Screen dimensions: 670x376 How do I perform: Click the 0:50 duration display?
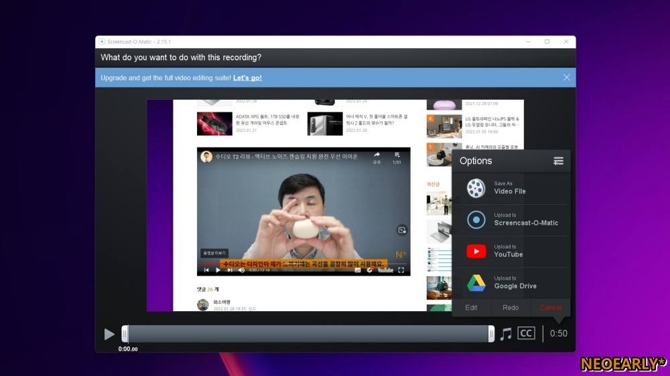pos(559,333)
